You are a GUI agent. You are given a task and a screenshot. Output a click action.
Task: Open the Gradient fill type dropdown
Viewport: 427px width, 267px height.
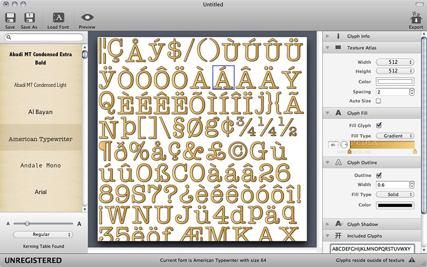tap(395, 136)
